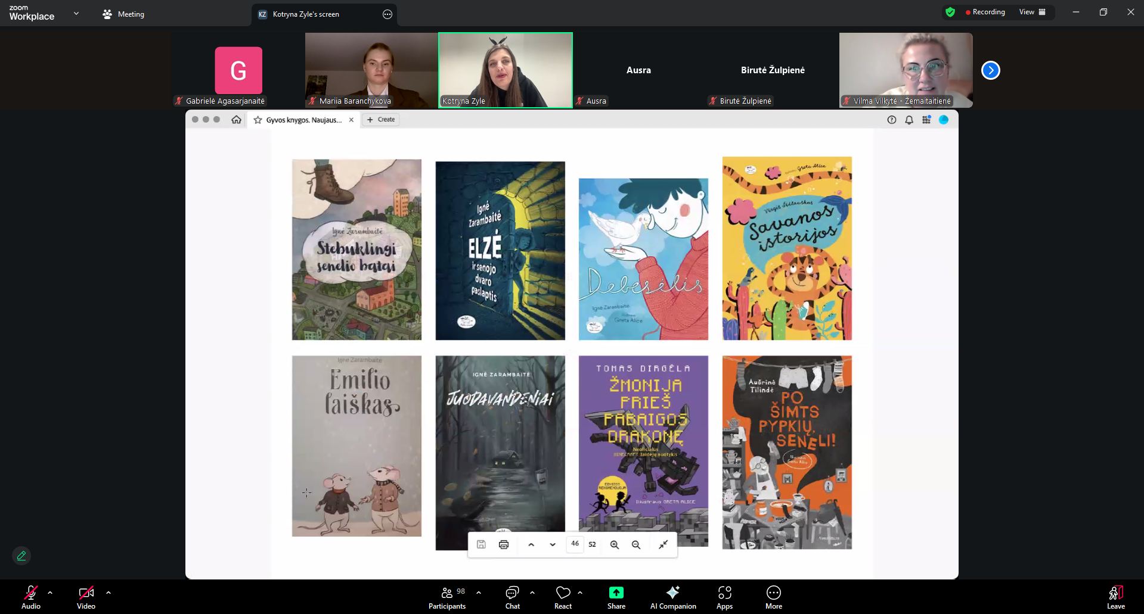The height and width of the screenshot is (614, 1144).
Task: Switch to the Meeting tab
Action: click(x=124, y=14)
